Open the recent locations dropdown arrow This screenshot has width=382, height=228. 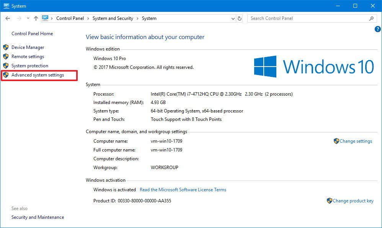coord(28,18)
